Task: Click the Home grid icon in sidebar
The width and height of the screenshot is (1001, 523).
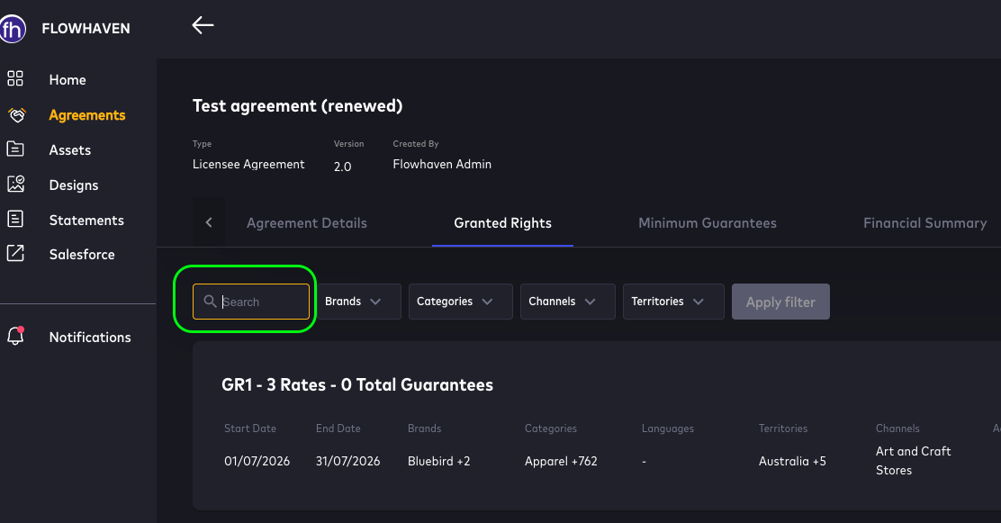Action: click(15, 78)
